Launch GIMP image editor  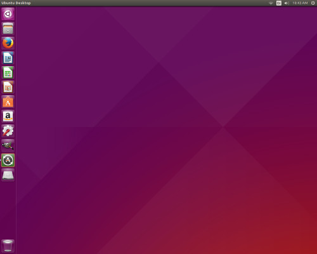click(8, 145)
